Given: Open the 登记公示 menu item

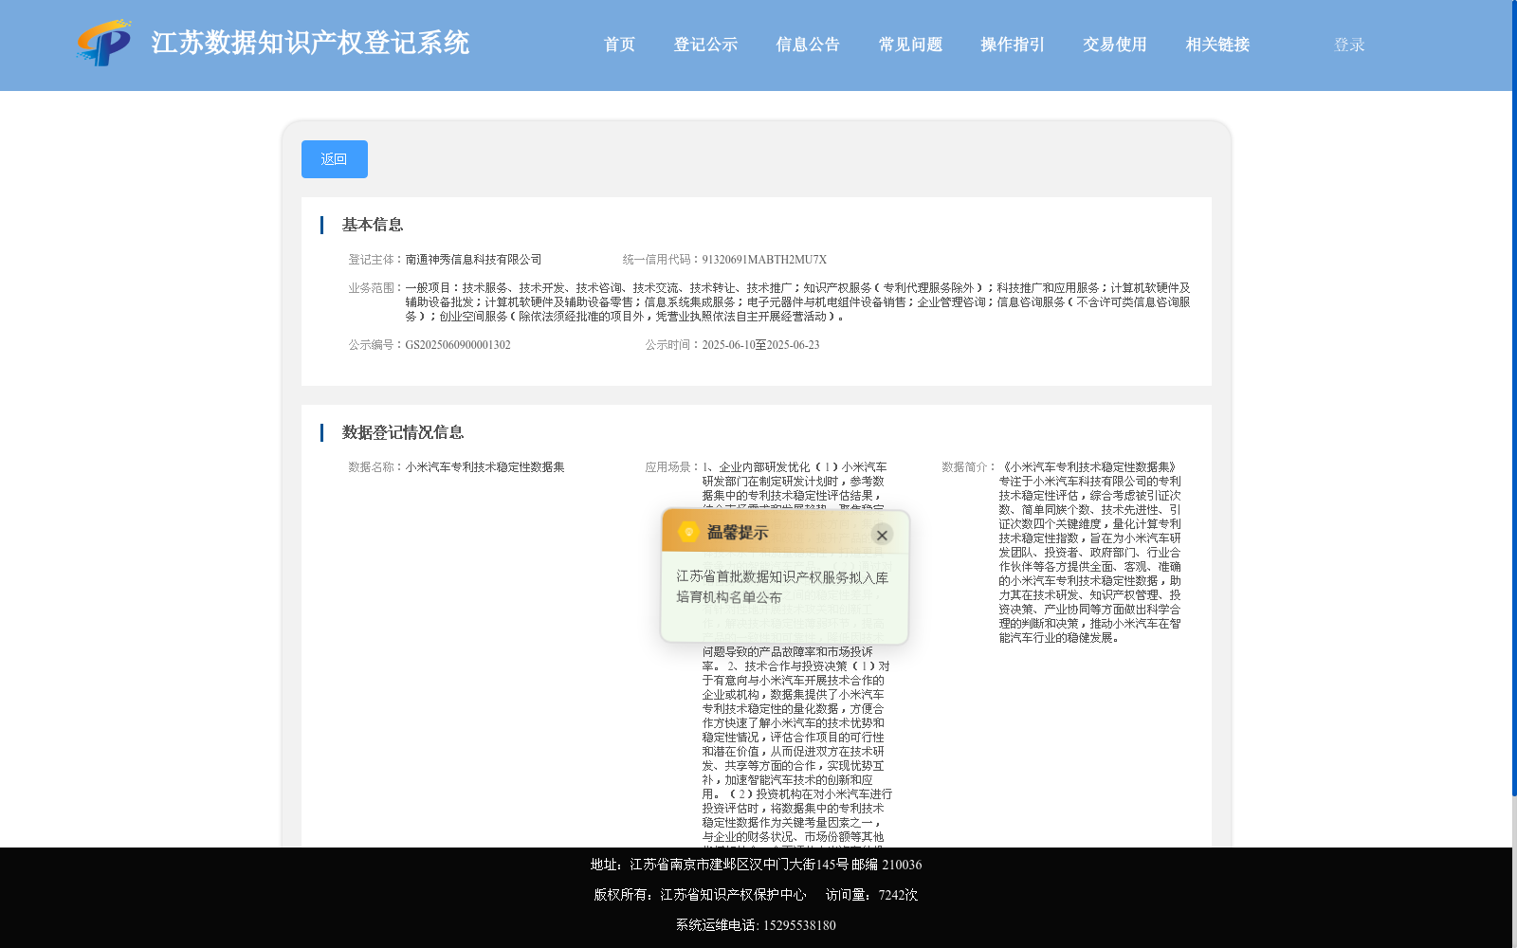Looking at the screenshot, I should (705, 45).
